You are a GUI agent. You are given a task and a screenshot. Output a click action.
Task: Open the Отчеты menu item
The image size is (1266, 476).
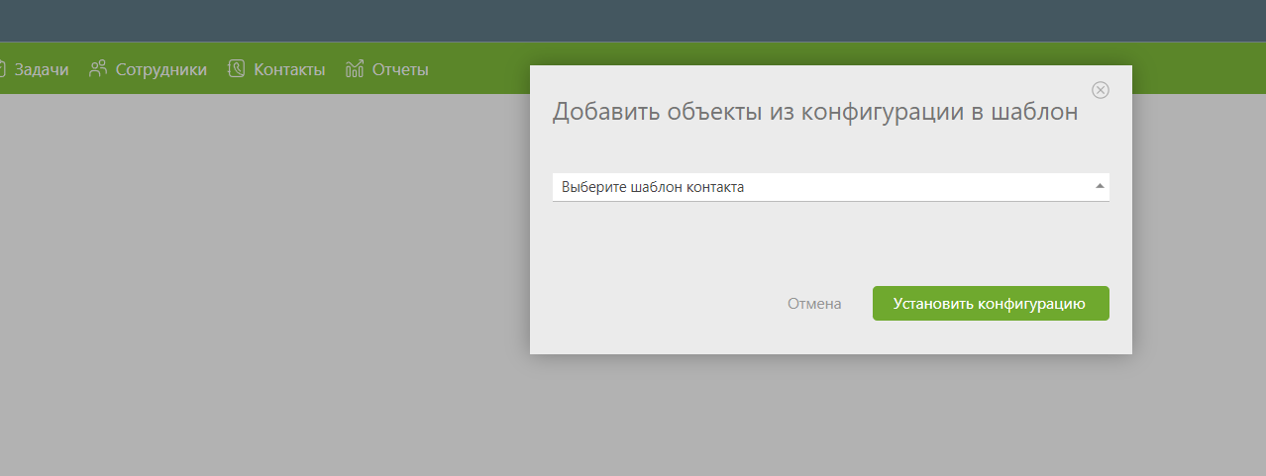pos(400,69)
